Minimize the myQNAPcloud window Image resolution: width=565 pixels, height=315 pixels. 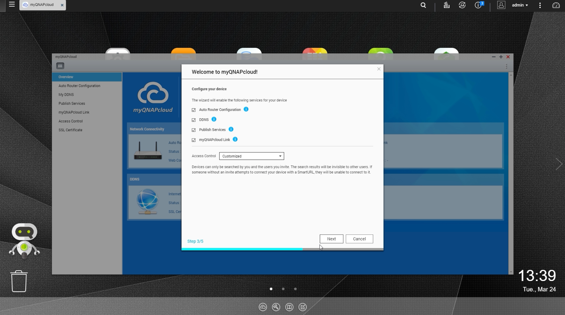click(x=494, y=57)
